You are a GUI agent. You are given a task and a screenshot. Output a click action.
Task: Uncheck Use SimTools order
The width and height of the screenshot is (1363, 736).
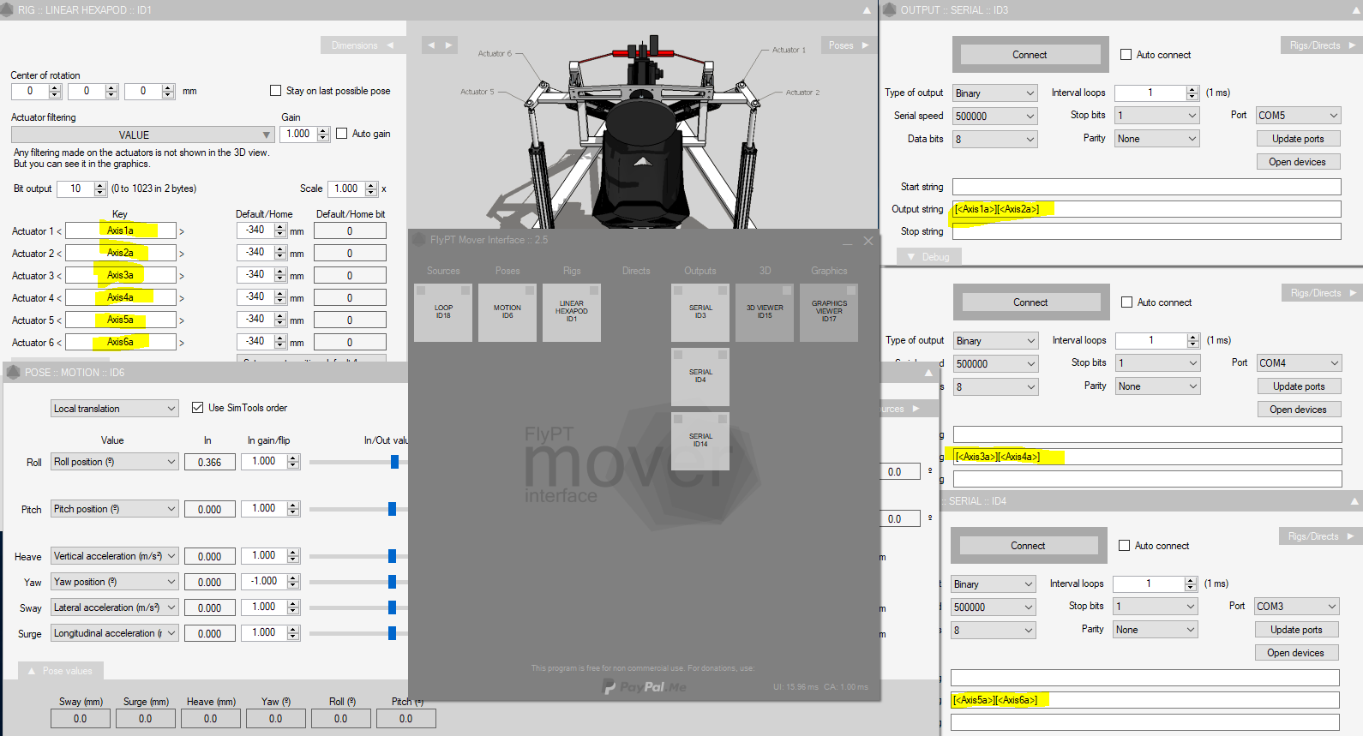[x=198, y=408]
